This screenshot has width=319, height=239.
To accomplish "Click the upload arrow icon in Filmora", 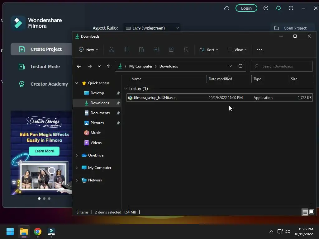I will 266,8.
